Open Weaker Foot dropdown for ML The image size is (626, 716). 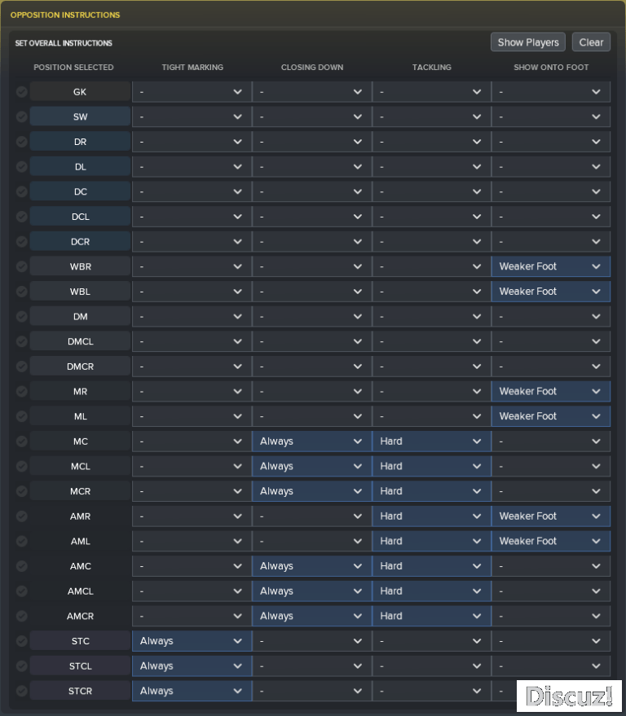point(551,416)
